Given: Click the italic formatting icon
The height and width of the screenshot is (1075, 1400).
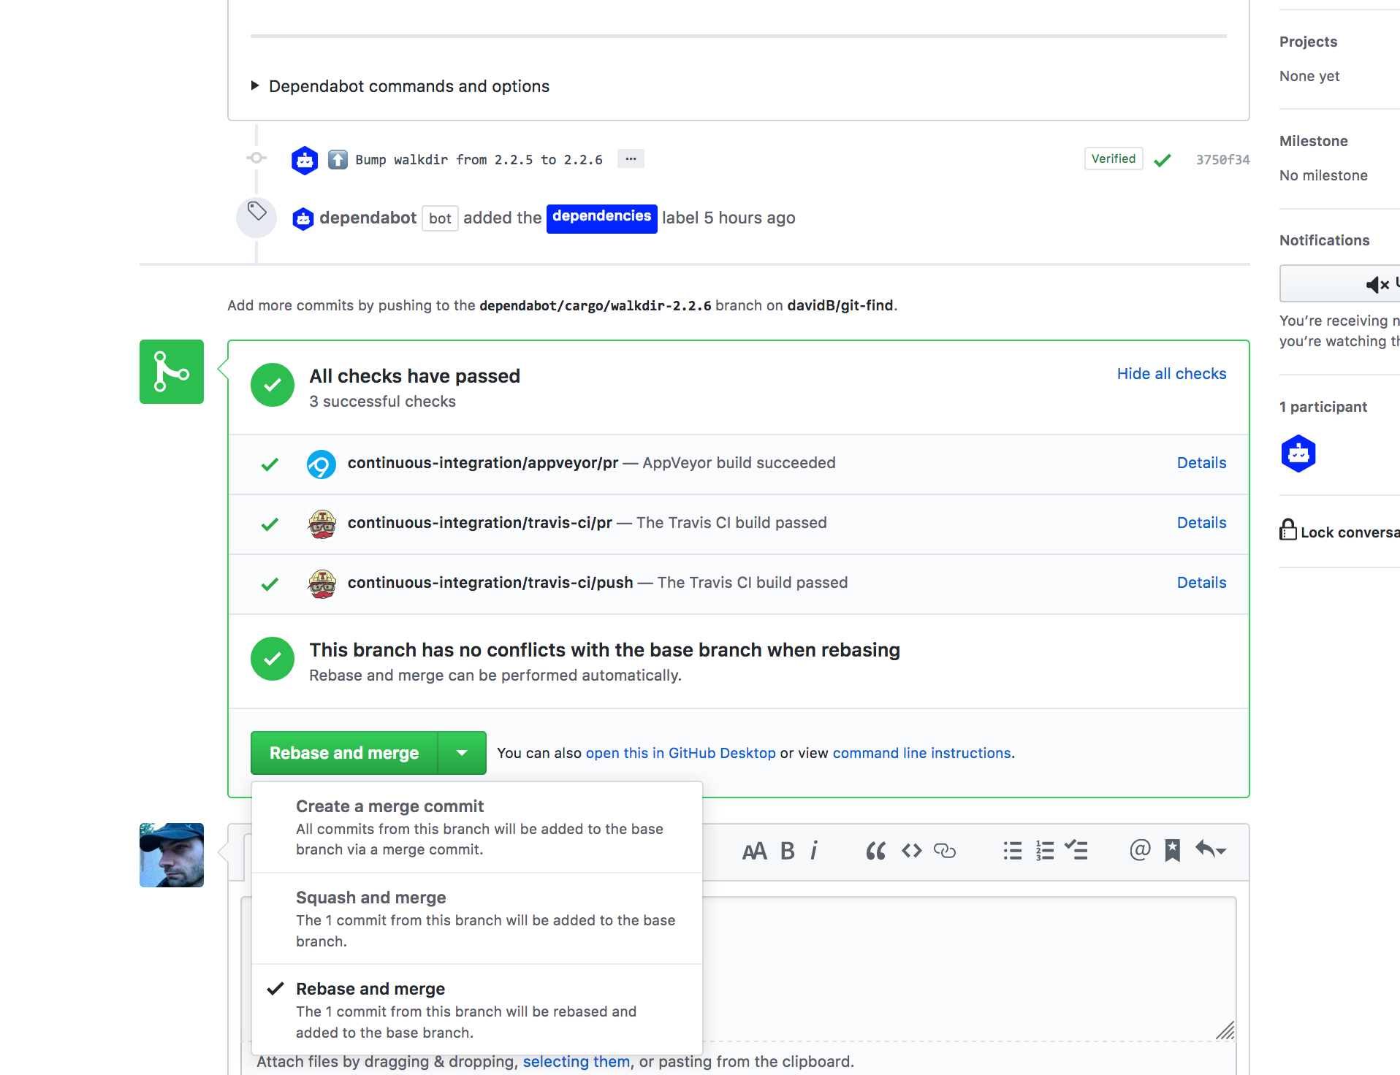Looking at the screenshot, I should click(814, 851).
